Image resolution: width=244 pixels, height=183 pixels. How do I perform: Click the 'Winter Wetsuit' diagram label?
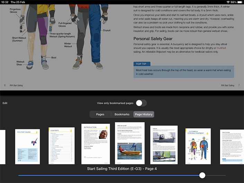[68, 45]
